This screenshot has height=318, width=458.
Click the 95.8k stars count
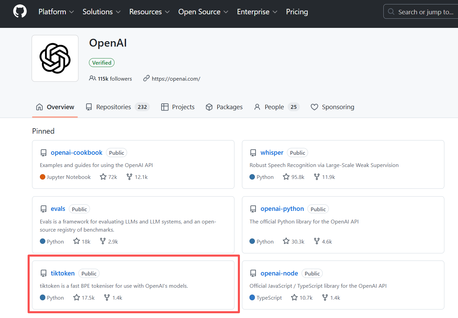(x=298, y=177)
